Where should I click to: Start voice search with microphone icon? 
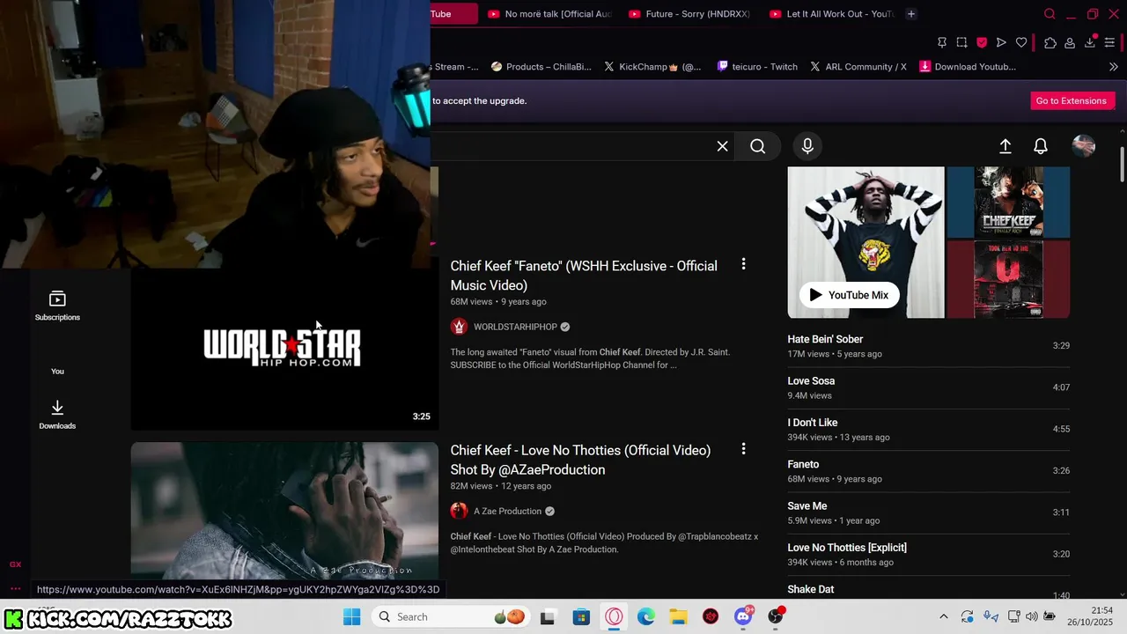(807, 146)
